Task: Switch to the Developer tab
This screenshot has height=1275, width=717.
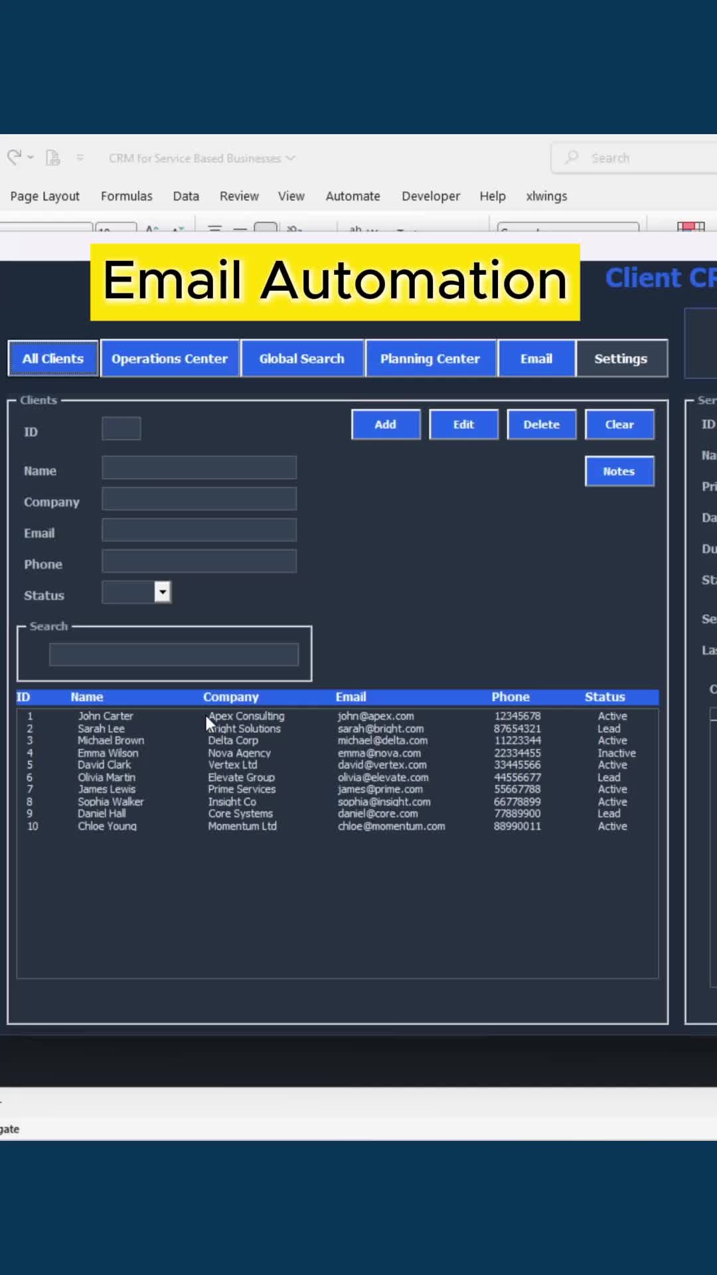Action: [x=430, y=196]
